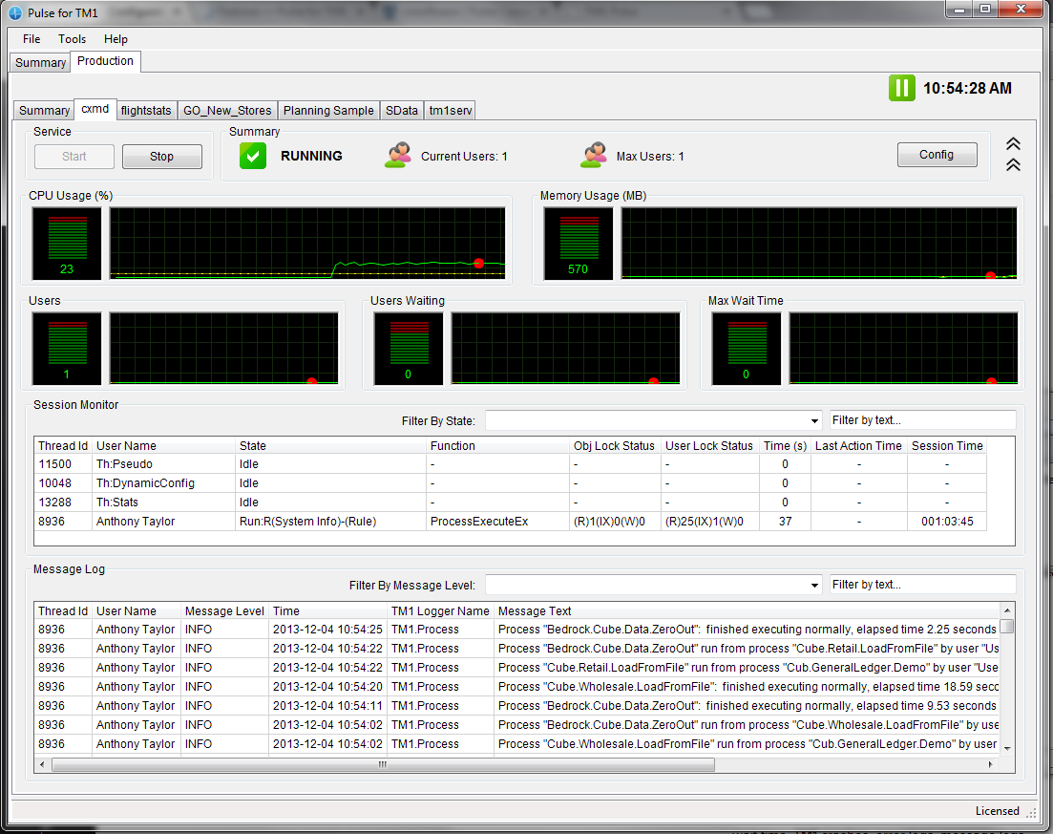This screenshot has height=834, width=1053.
Task: Open the File menu
Action: [32, 39]
